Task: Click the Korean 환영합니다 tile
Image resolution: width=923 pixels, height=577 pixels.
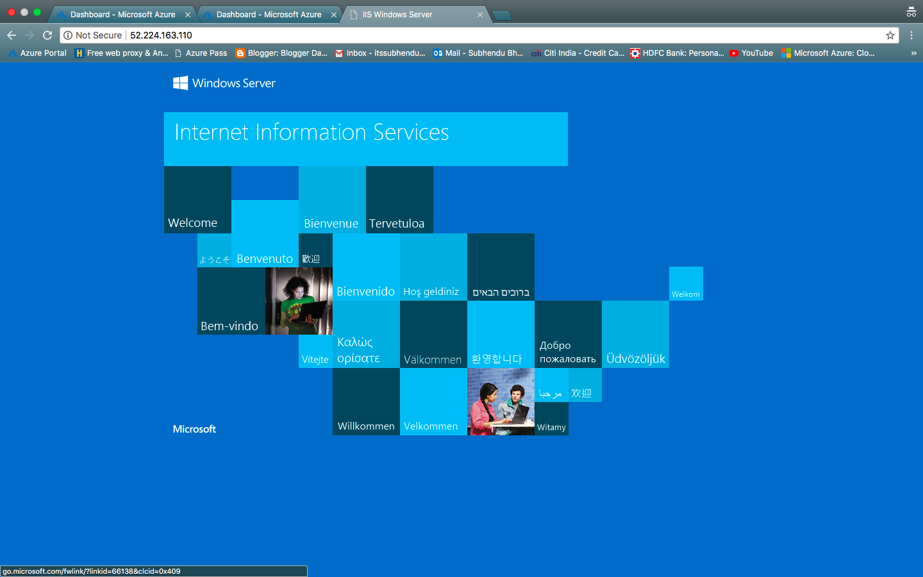Action: (501, 335)
